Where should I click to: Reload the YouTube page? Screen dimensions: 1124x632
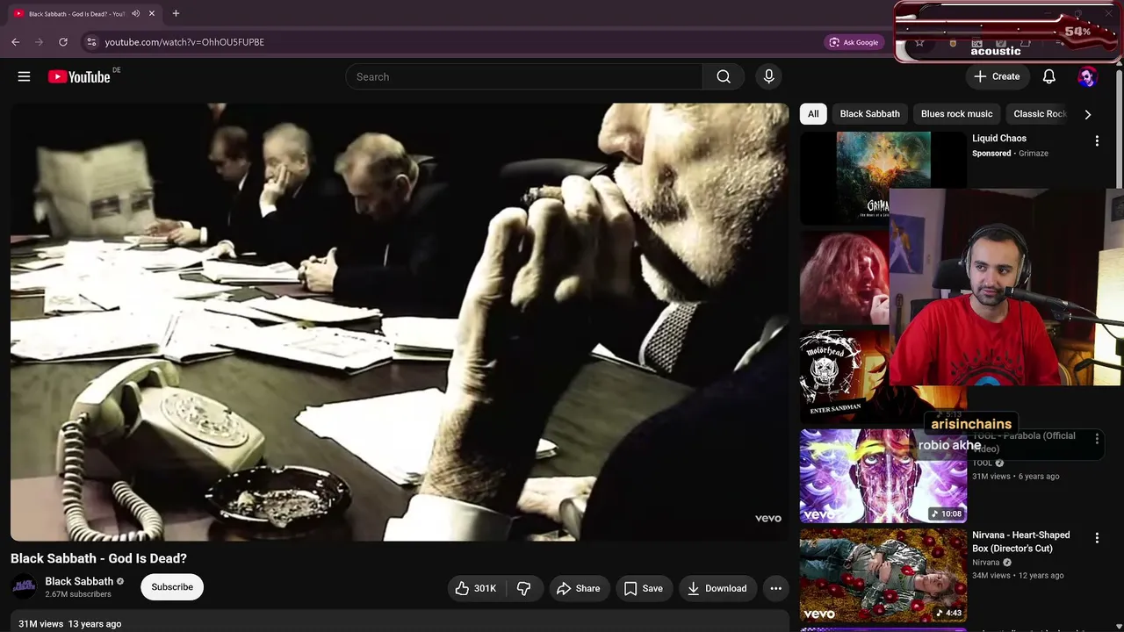pos(63,41)
